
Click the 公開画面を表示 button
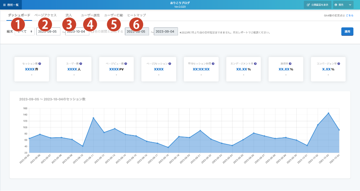(x=317, y=5)
